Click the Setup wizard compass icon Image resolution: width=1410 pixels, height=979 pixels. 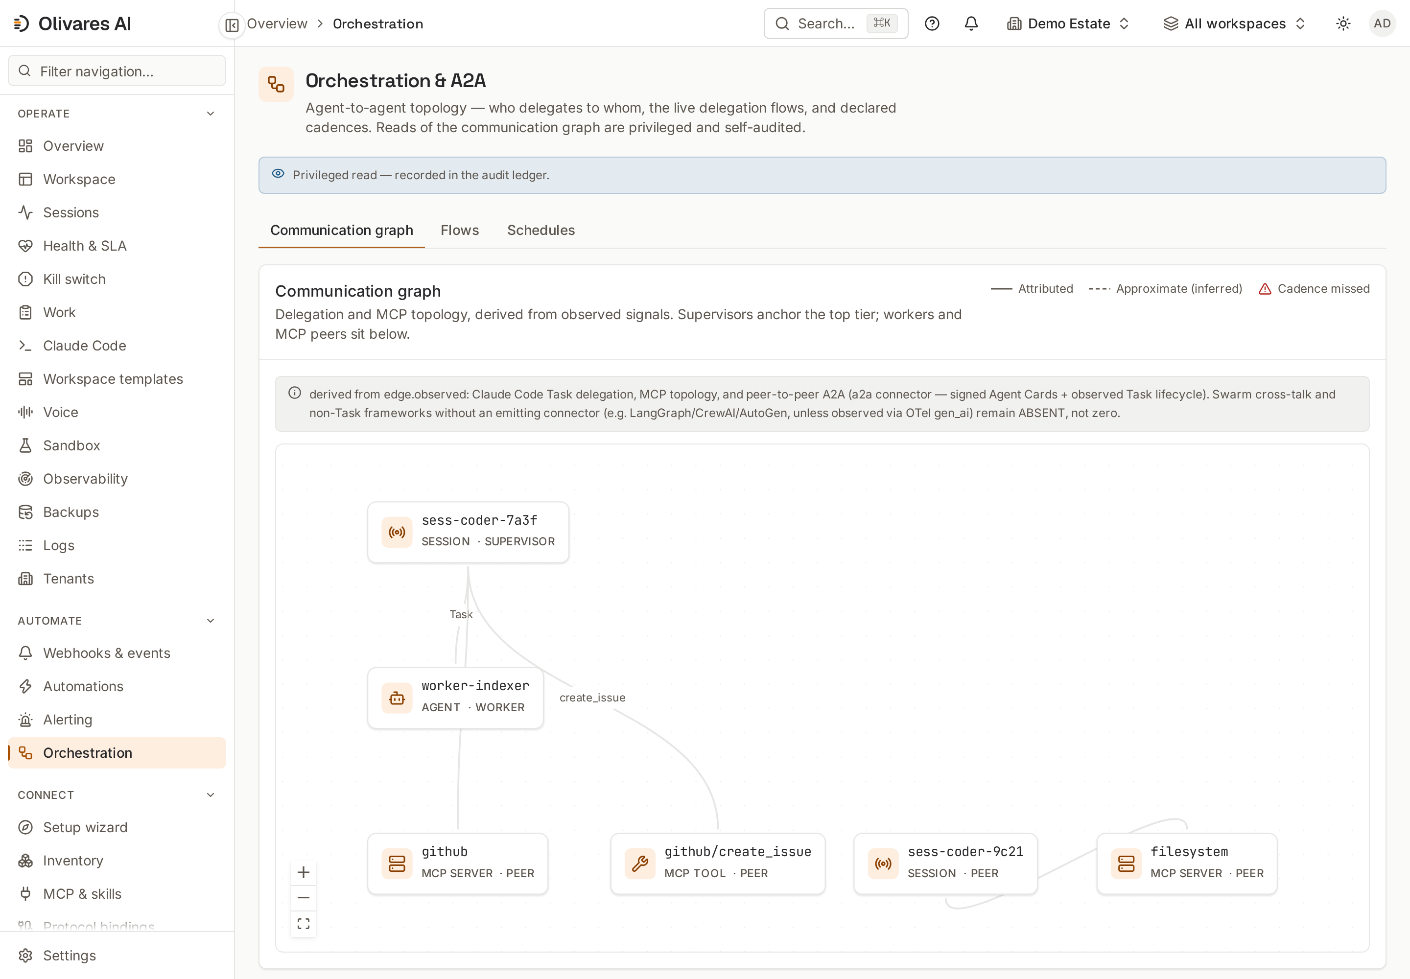(x=25, y=827)
